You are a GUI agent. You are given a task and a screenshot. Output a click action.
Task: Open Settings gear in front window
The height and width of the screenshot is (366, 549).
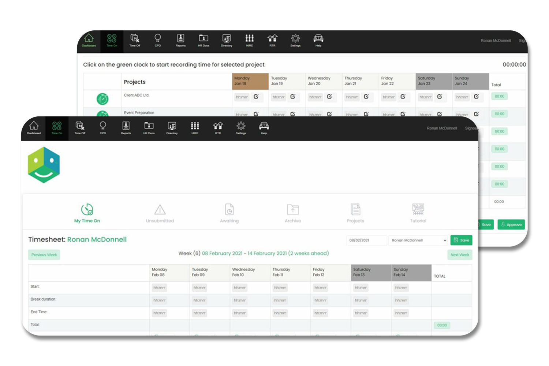point(241,128)
